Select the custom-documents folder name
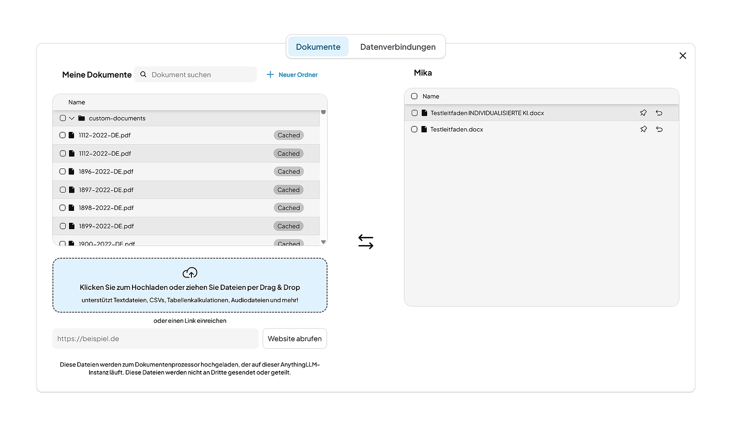The width and height of the screenshot is (731, 435). click(x=117, y=118)
